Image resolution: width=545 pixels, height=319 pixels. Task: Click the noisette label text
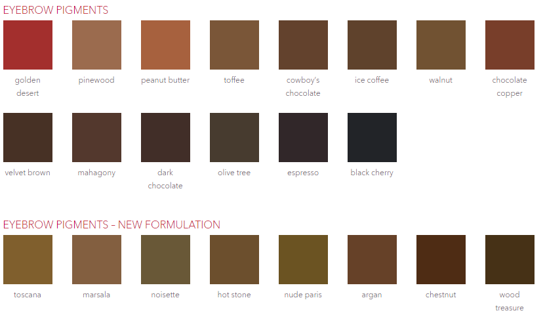point(165,295)
